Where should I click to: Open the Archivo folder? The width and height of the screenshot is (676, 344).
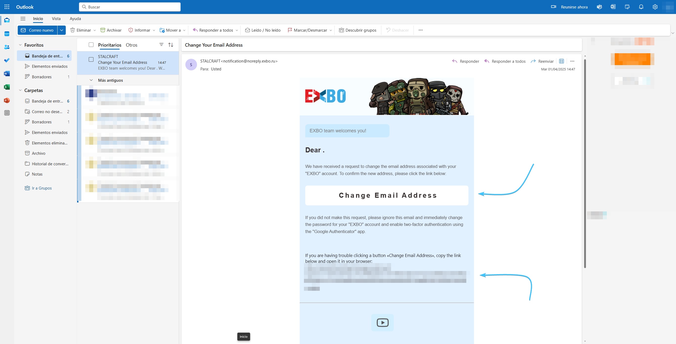click(44, 153)
